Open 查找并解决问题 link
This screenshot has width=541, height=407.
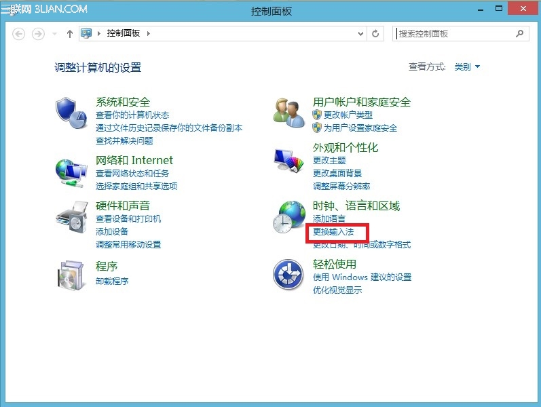(124, 140)
